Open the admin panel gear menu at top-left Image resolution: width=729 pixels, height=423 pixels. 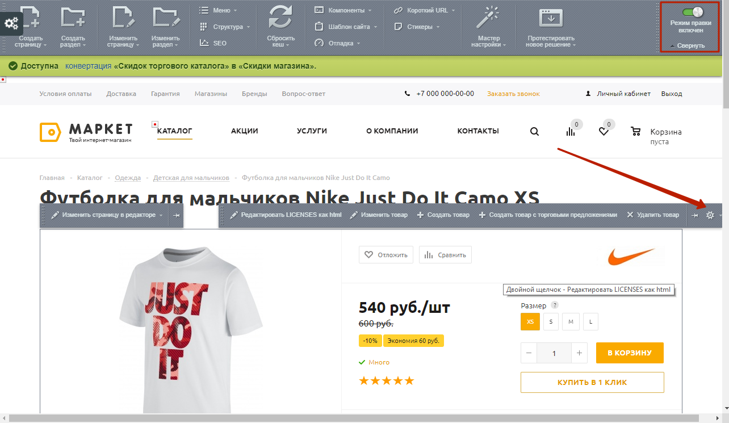(11, 24)
